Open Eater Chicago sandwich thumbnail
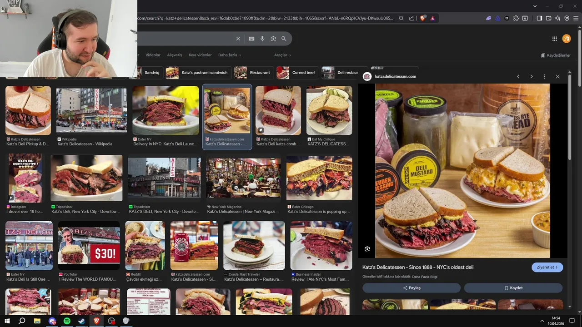 319,178
